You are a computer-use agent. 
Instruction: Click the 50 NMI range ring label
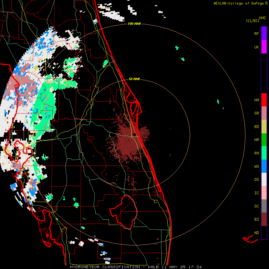click(134, 79)
